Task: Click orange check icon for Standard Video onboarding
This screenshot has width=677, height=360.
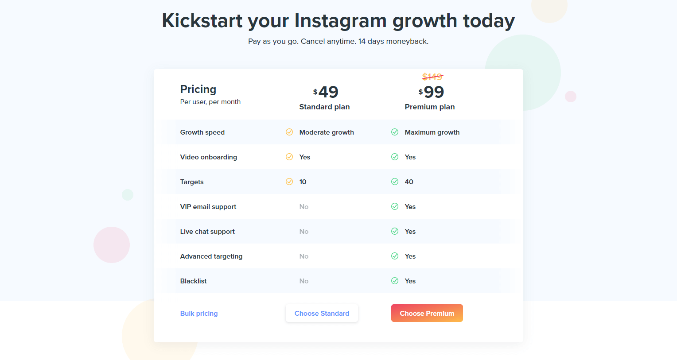Action: coord(289,157)
